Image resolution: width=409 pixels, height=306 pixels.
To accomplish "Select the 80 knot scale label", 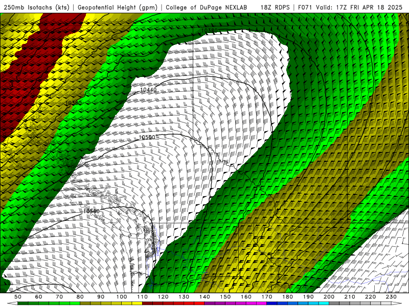I will 80,297.
